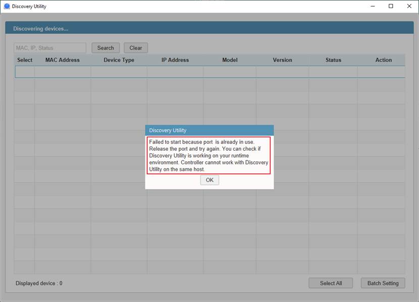Click the Clear button beside Search
Viewport: 419px width, 302px height.
tap(136, 48)
